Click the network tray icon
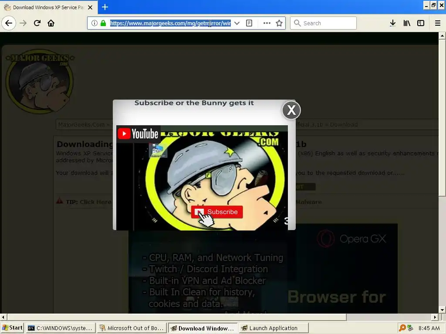 410,328
